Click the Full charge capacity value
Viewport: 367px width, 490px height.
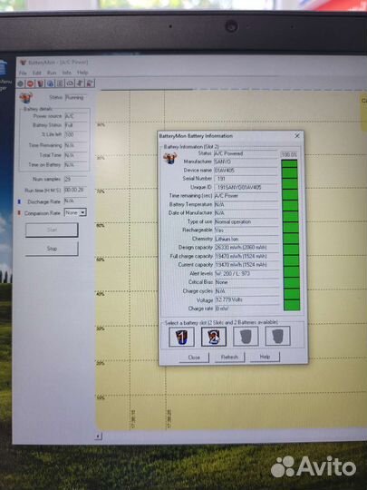click(246, 256)
